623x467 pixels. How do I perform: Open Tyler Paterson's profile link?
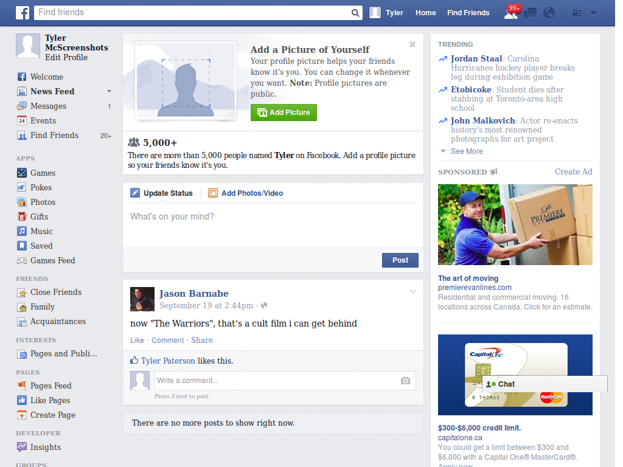pos(168,361)
